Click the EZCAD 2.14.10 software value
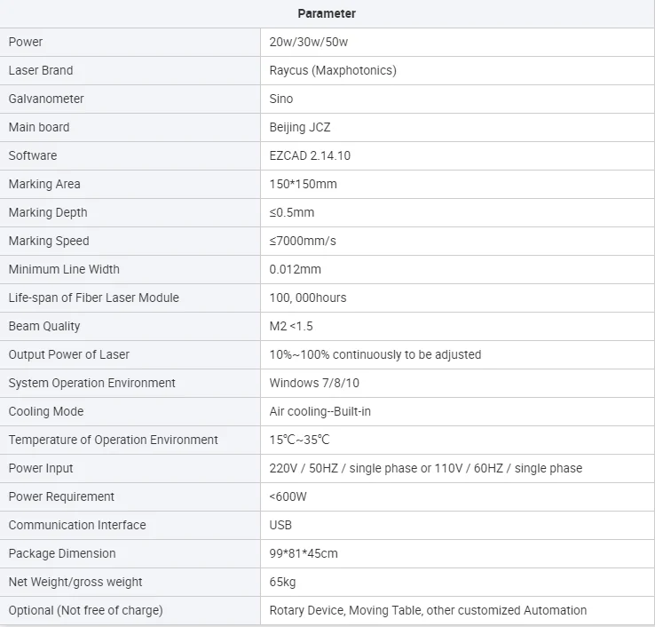This screenshot has width=655, height=627. click(310, 155)
